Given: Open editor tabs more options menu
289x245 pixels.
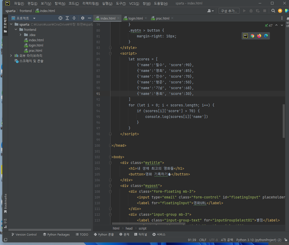Looking at the screenshot, I should tap(282, 18).
